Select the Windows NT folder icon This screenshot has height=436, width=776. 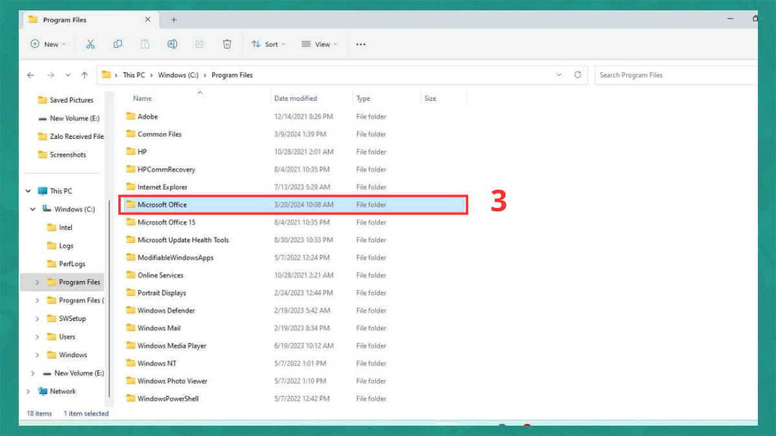pos(131,364)
